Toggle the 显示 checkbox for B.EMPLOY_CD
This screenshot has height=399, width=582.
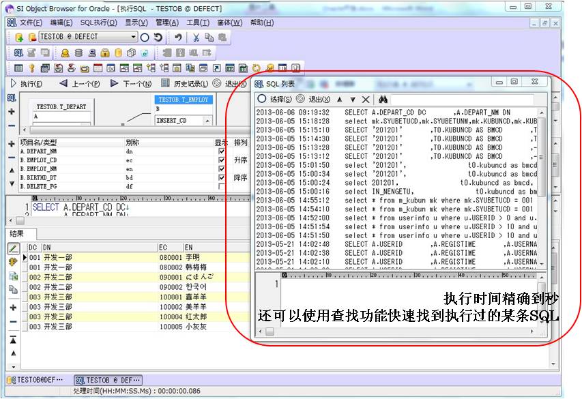tap(220, 160)
